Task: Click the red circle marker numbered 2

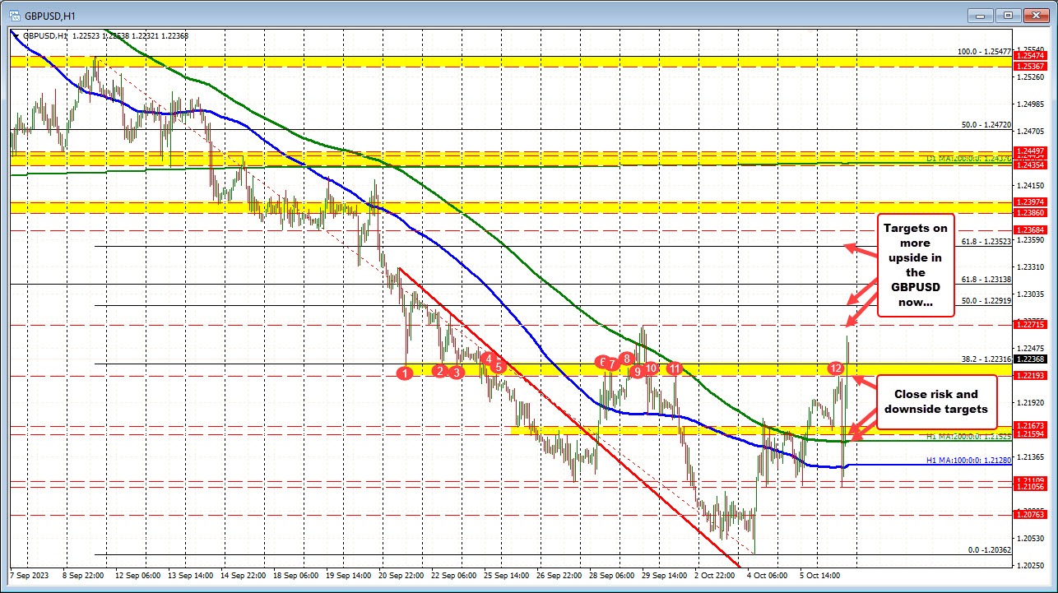Action: point(440,371)
